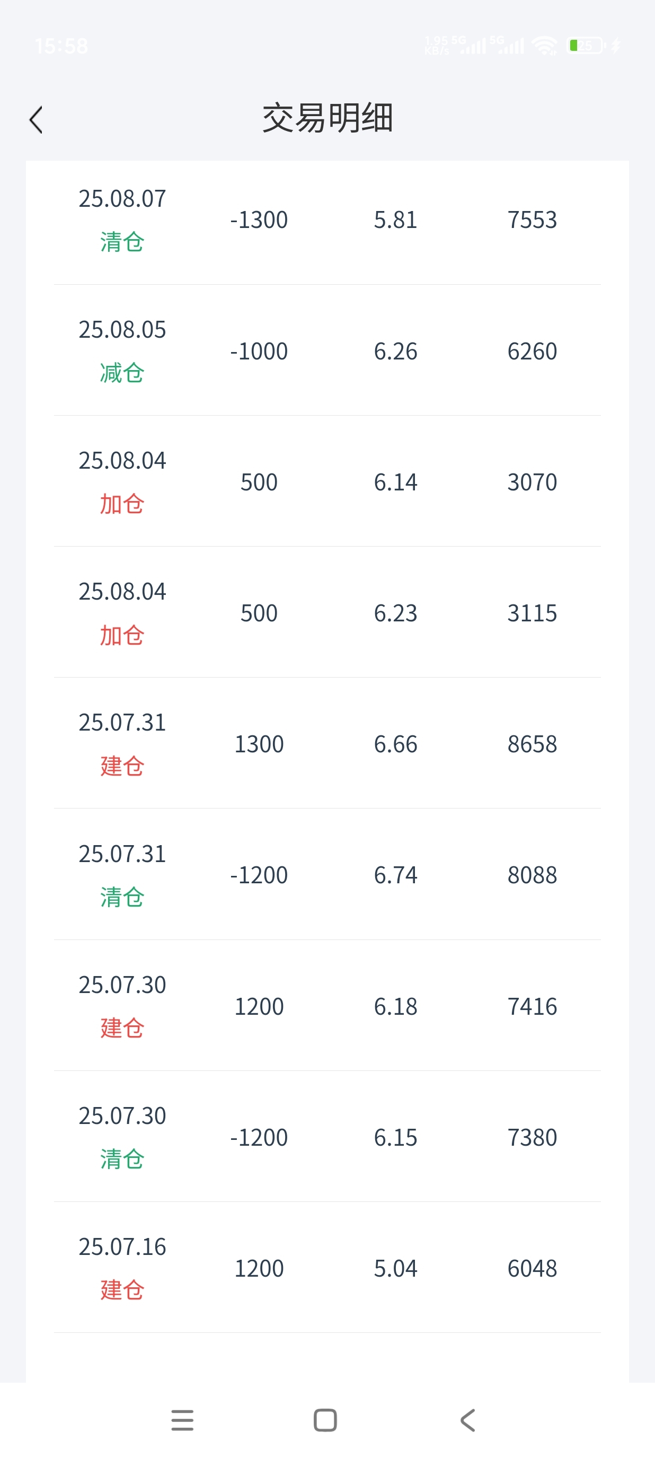Select the 清仓 entry with amount 8088
Screen dimensions: 655x1458
(327, 874)
